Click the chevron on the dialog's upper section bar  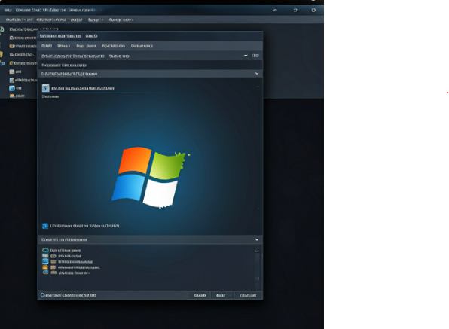point(257,74)
